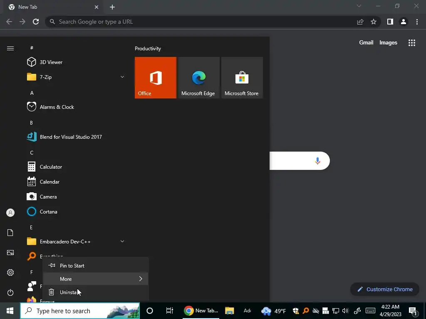
Task: Open the Chrome tab search dropdown
Action: (x=359, y=6)
